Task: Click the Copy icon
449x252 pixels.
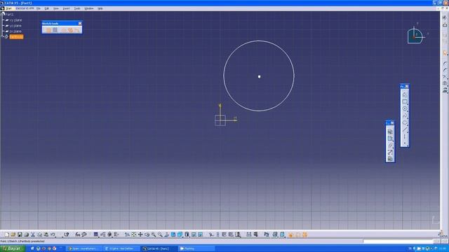Action: coord(39,234)
